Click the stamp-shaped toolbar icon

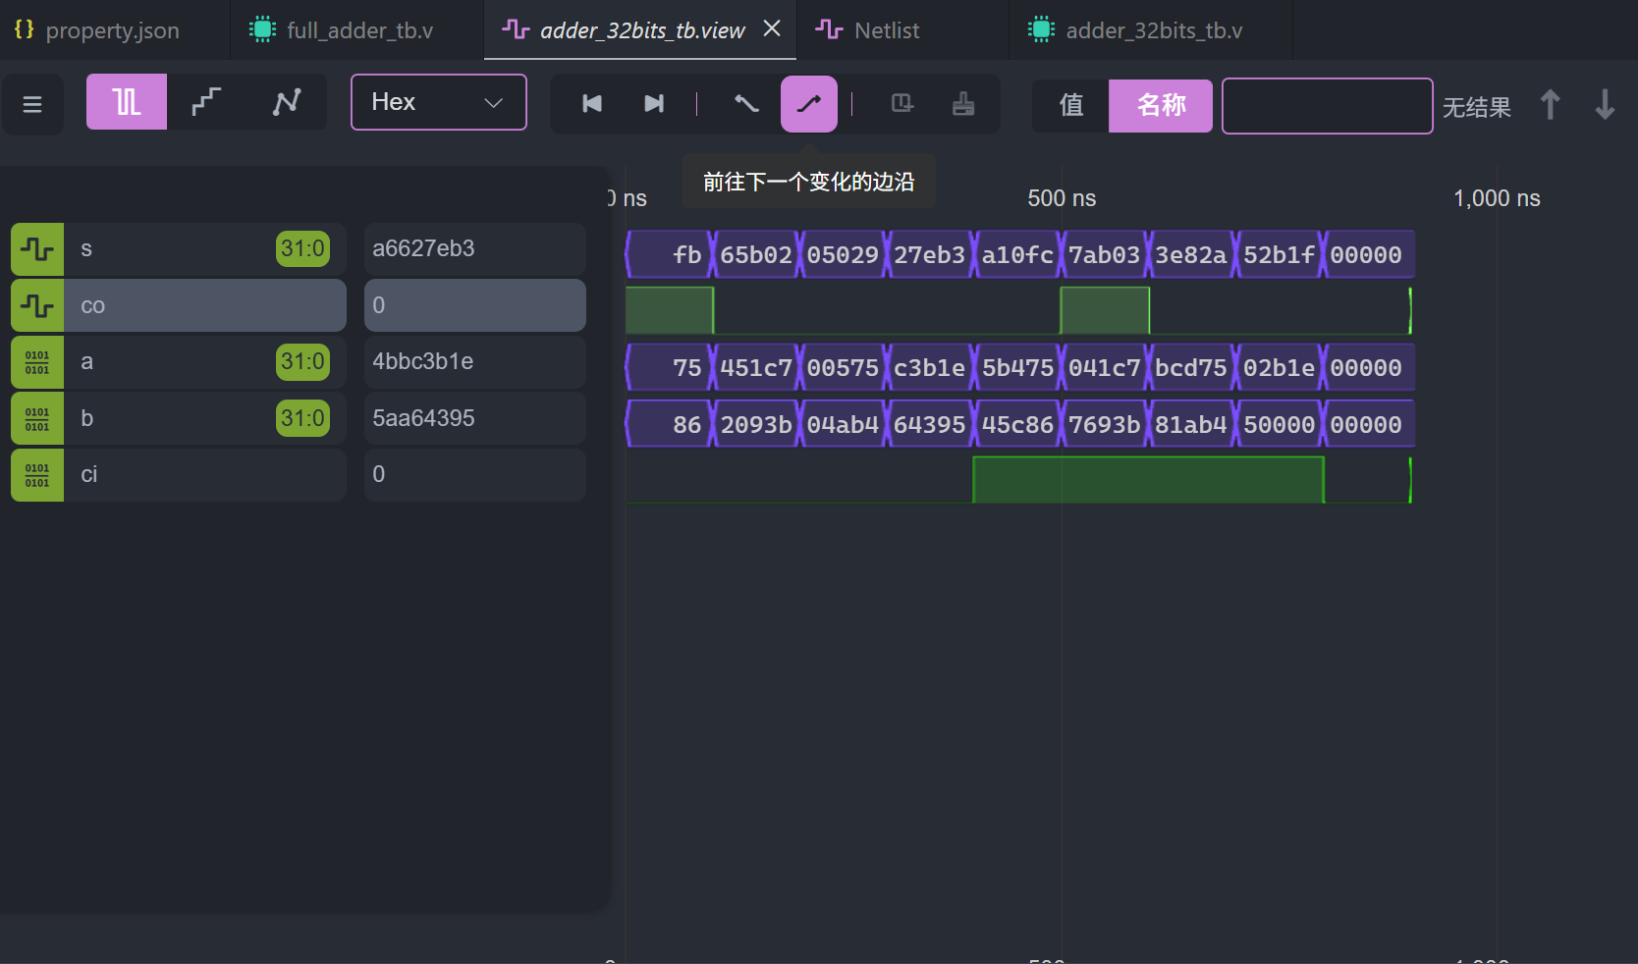pos(963,104)
